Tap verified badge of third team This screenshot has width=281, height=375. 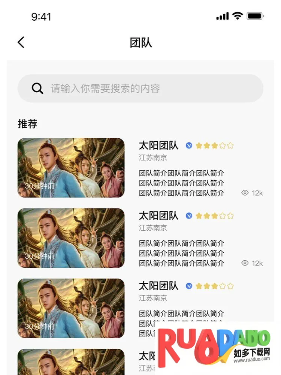click(189, 286)
